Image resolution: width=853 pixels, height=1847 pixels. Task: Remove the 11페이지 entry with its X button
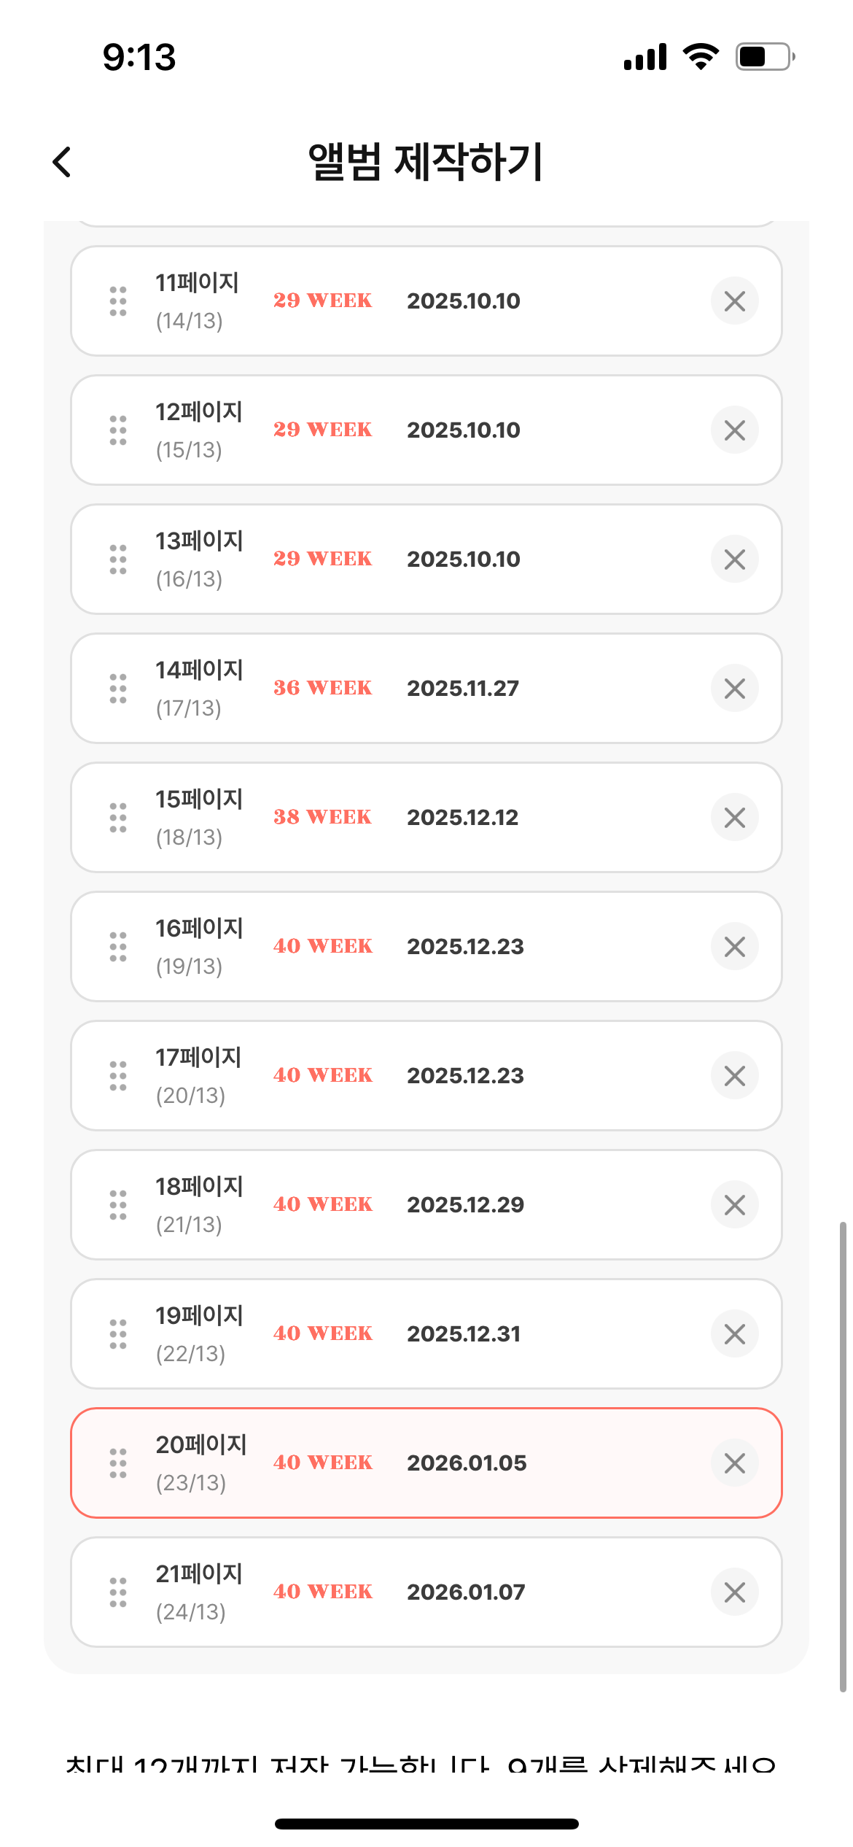coord(734,301)
